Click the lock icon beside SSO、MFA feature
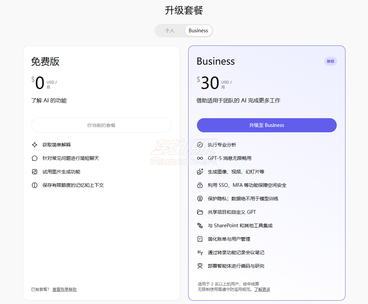Image resolution: width=368 pixels, height=304 pixels. (x=200, y=185)
